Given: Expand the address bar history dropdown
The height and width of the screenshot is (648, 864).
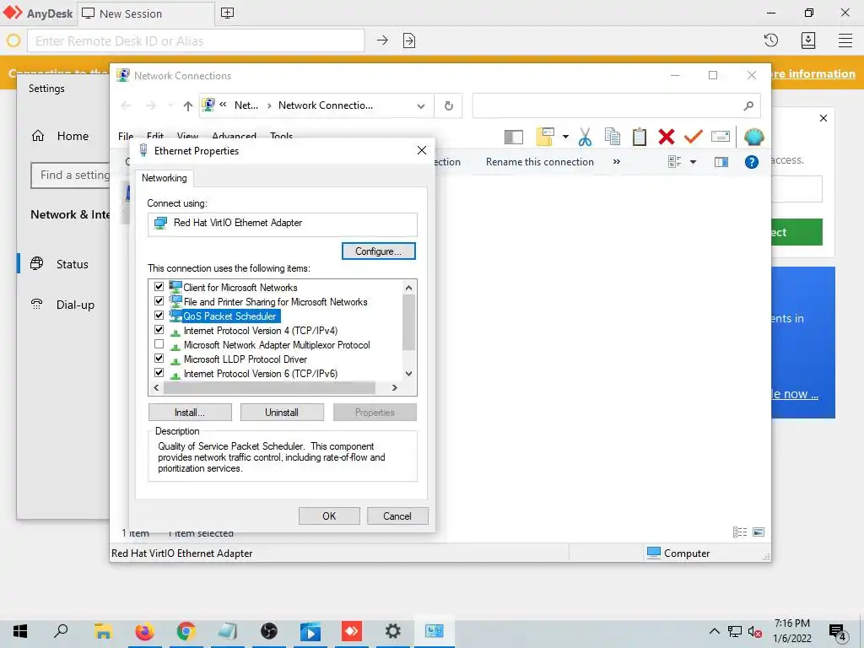Looking at the screenshot, I should [421, 105].
